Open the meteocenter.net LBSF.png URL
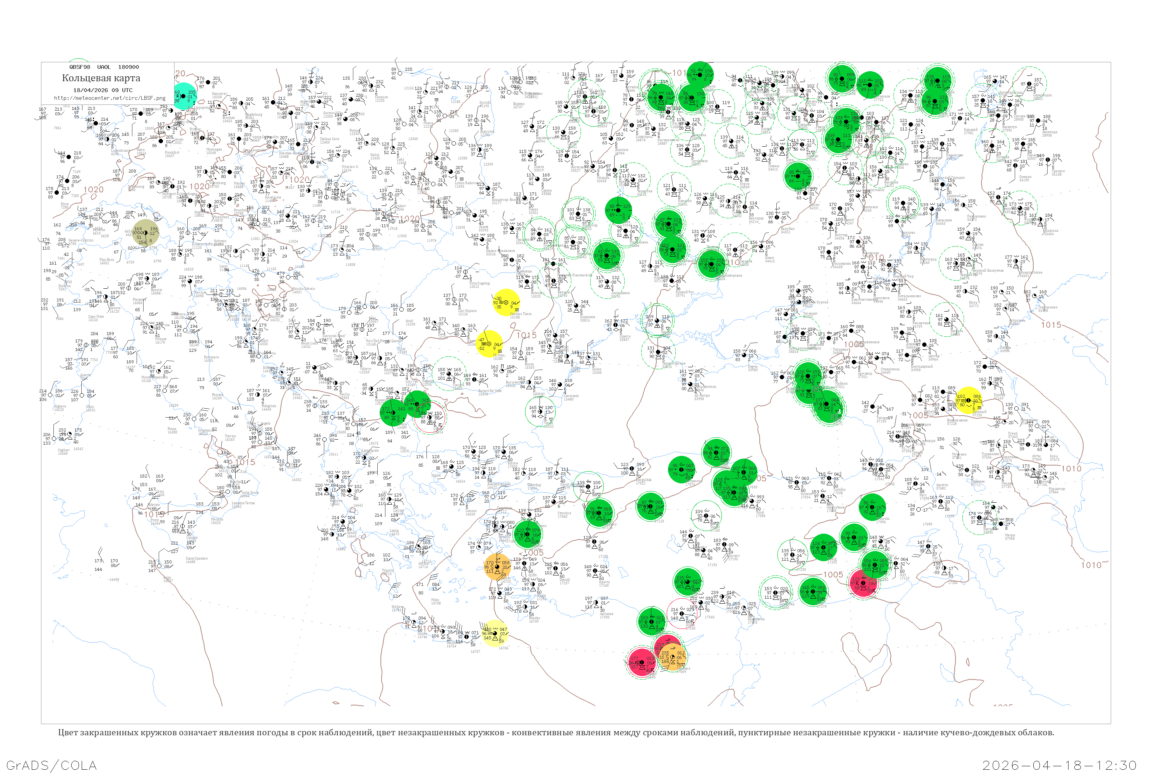The width and height of the screenshot is (1161, 774). pyautogui.click(x=110, y=98)
